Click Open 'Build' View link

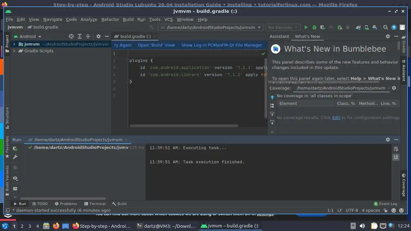coord(156,45)
